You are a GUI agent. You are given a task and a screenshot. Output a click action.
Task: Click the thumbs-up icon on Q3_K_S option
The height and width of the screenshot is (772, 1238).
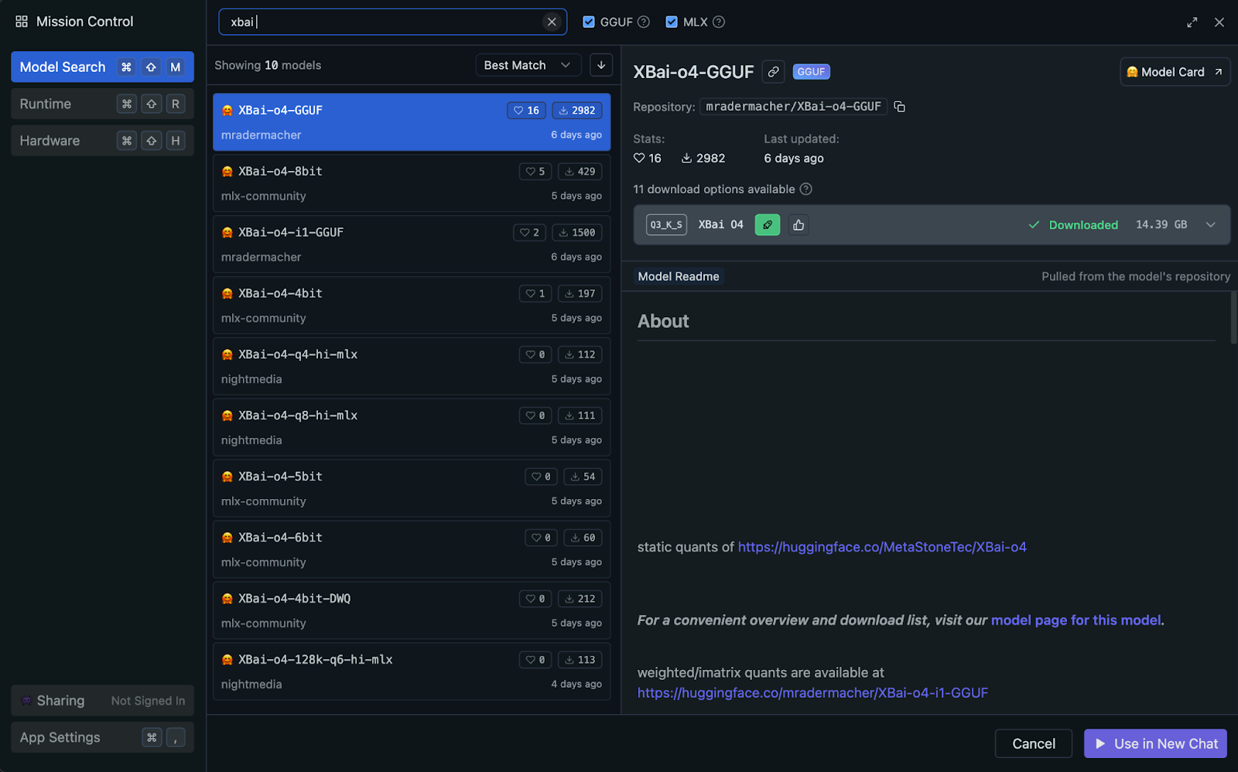click(x=799, y=225)
